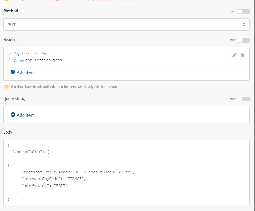
Task: Collapse the Content-Type header item bracket
Action: (x=10, y=57)
